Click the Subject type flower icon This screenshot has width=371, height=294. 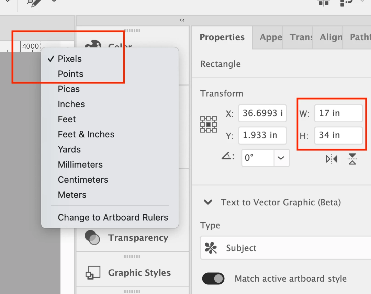[210, 248]
